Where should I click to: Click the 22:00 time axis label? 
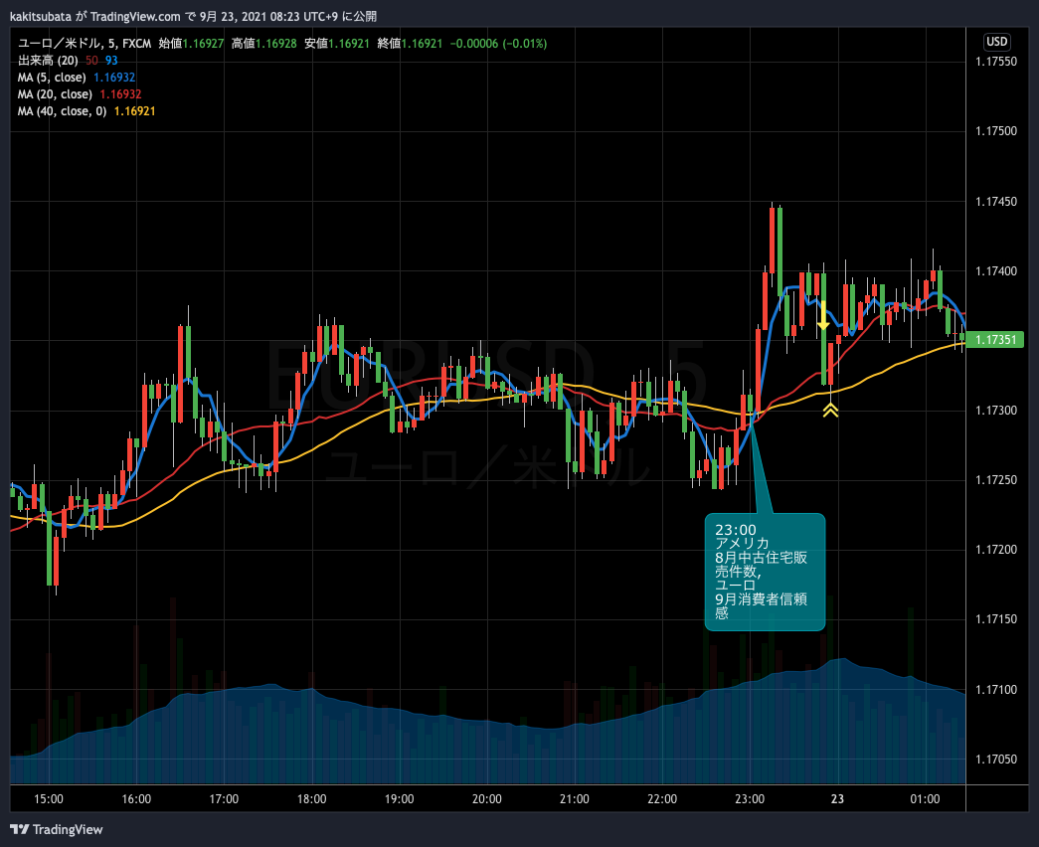(x=662, y=798)
